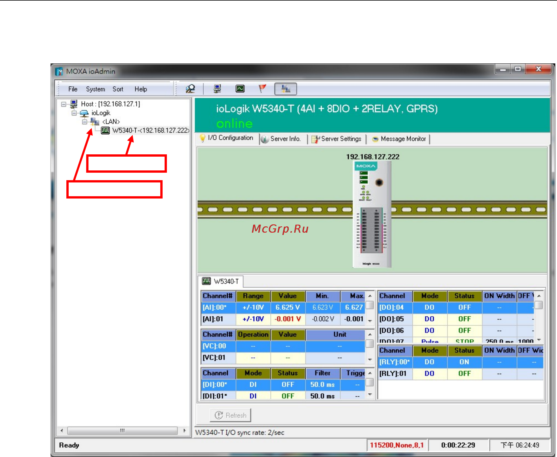The image size is (557, 457).
Task: Click the ioLogik device picture
Action: 372,214
